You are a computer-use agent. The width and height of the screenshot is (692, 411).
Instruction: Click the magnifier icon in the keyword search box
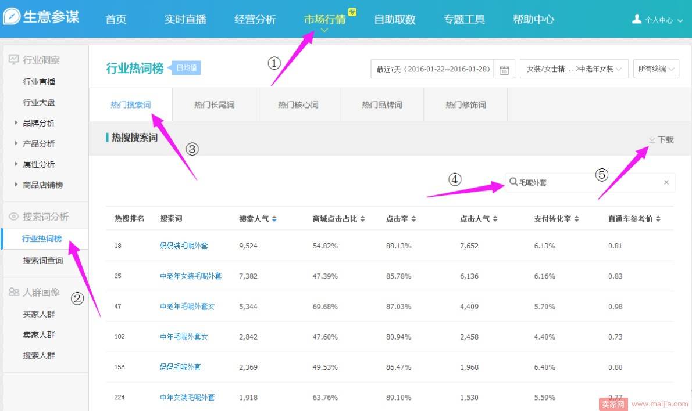pos(512,182)
